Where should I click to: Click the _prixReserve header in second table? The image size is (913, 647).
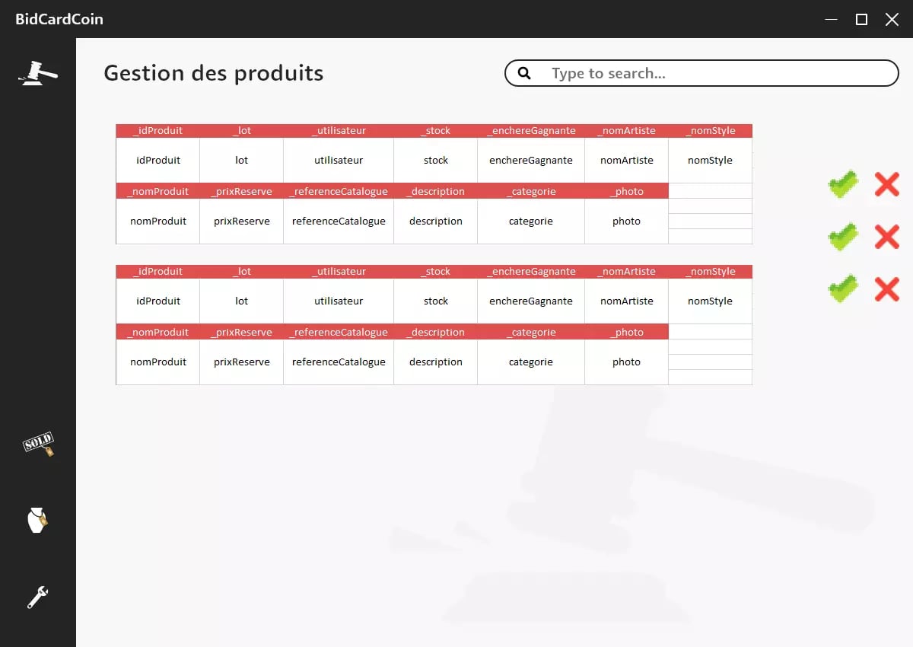point(241,333)
